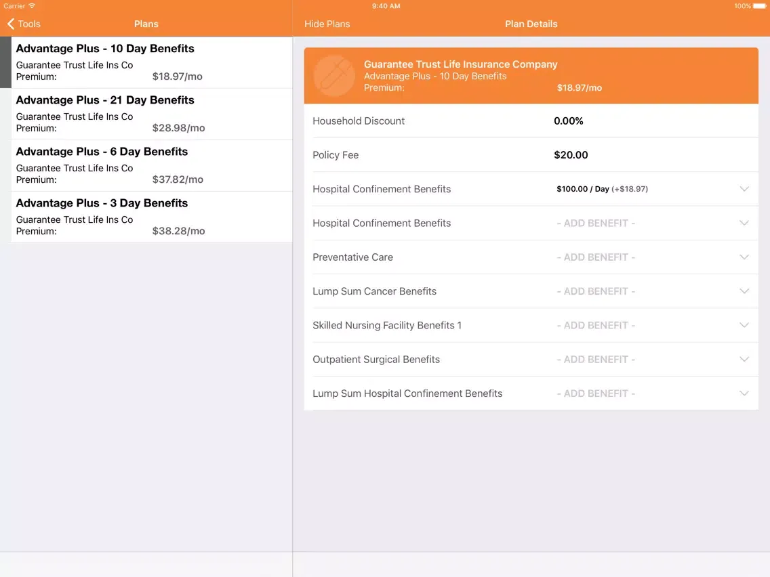
Task: Click the $37.82/mo premium in plans list
Action: (x=178, y=179)
